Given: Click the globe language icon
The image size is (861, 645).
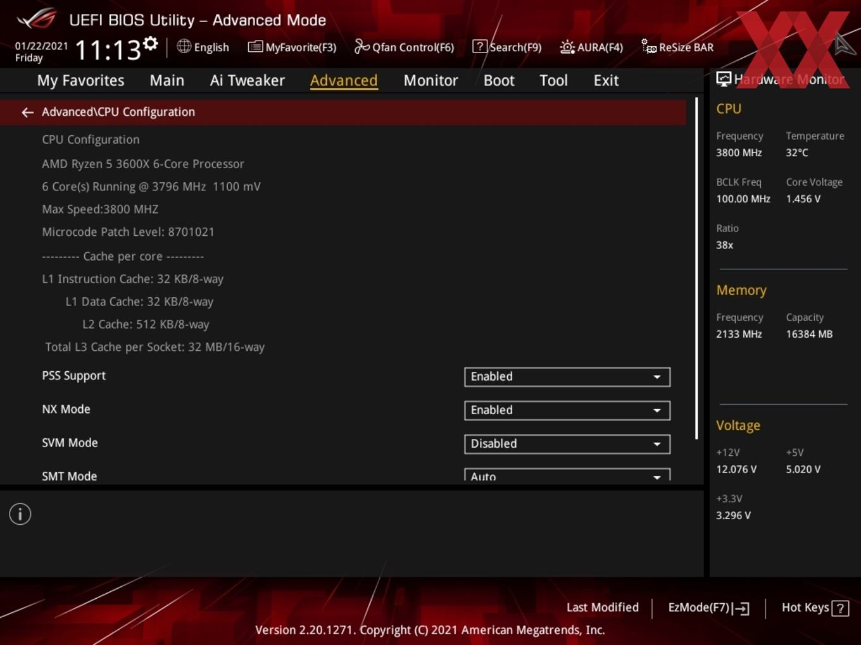Looking at the screenshot, I should coord(184,46).
